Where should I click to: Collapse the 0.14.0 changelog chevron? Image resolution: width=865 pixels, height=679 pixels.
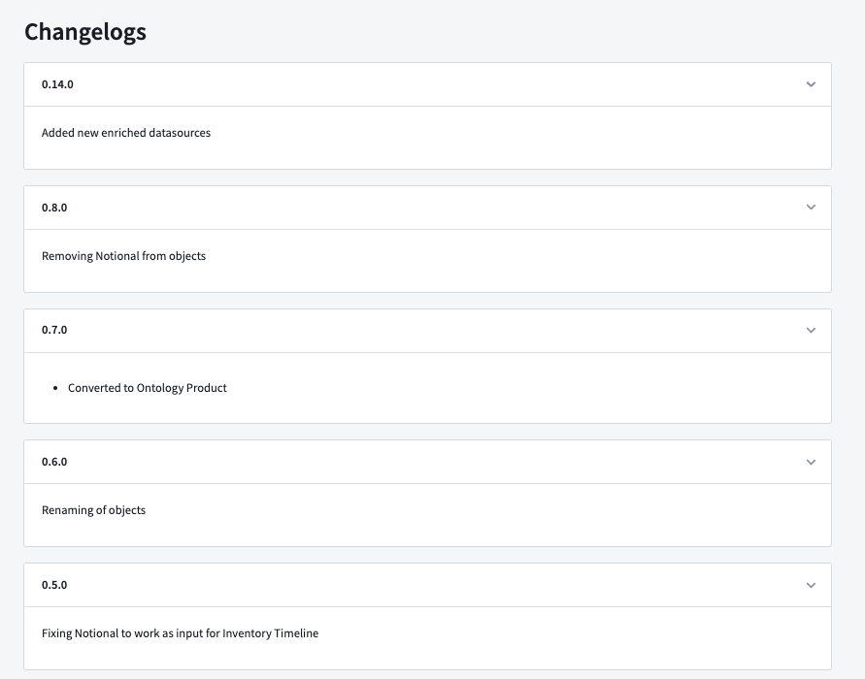coord(811,84)
